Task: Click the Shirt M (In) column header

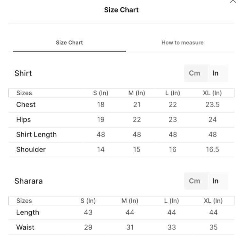Action: point(137,93)
